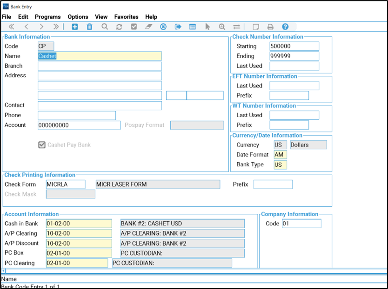Click the Company Information Code field
388x289 pixels.
301,223
